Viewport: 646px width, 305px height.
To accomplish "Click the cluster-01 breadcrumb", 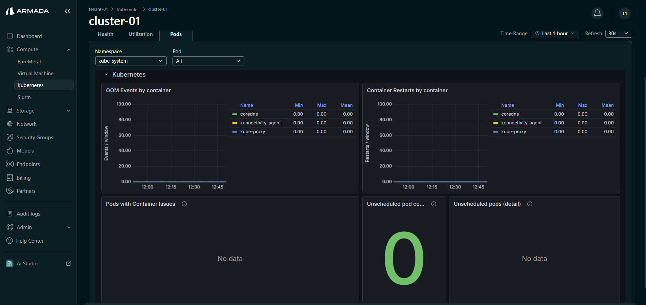I will click(x=158, y=9).
